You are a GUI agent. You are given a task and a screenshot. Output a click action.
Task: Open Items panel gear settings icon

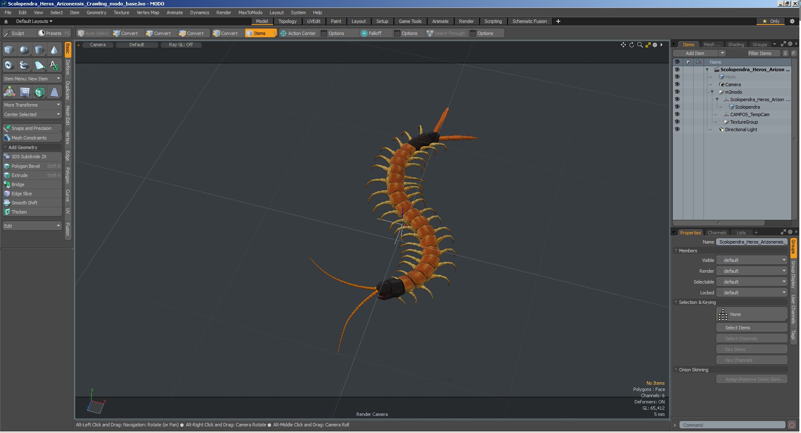pos(790,44)
